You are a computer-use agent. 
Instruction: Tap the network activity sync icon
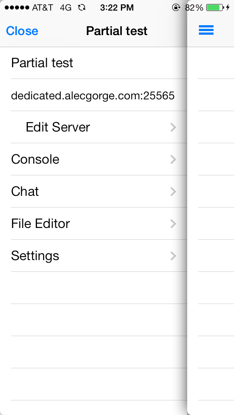coord(82,8)
